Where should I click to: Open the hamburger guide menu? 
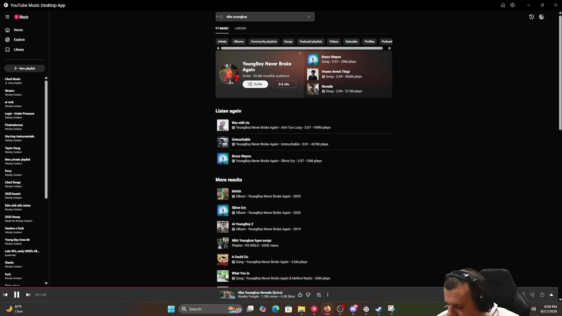pos(7,17)
